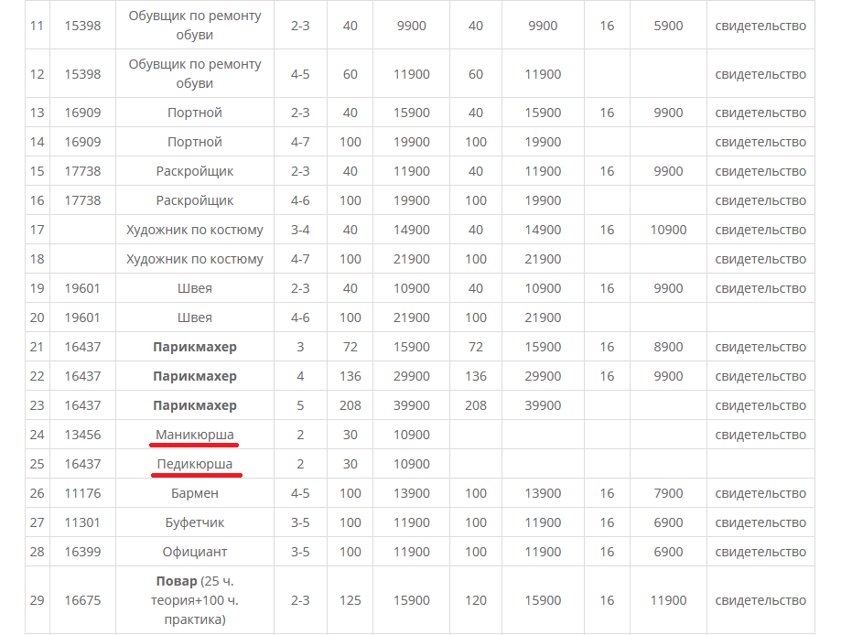Image resolution: width=852 pixels, height=635 pixels.
Task: Click code 13456 in row 24
Action: pos(82,435)
